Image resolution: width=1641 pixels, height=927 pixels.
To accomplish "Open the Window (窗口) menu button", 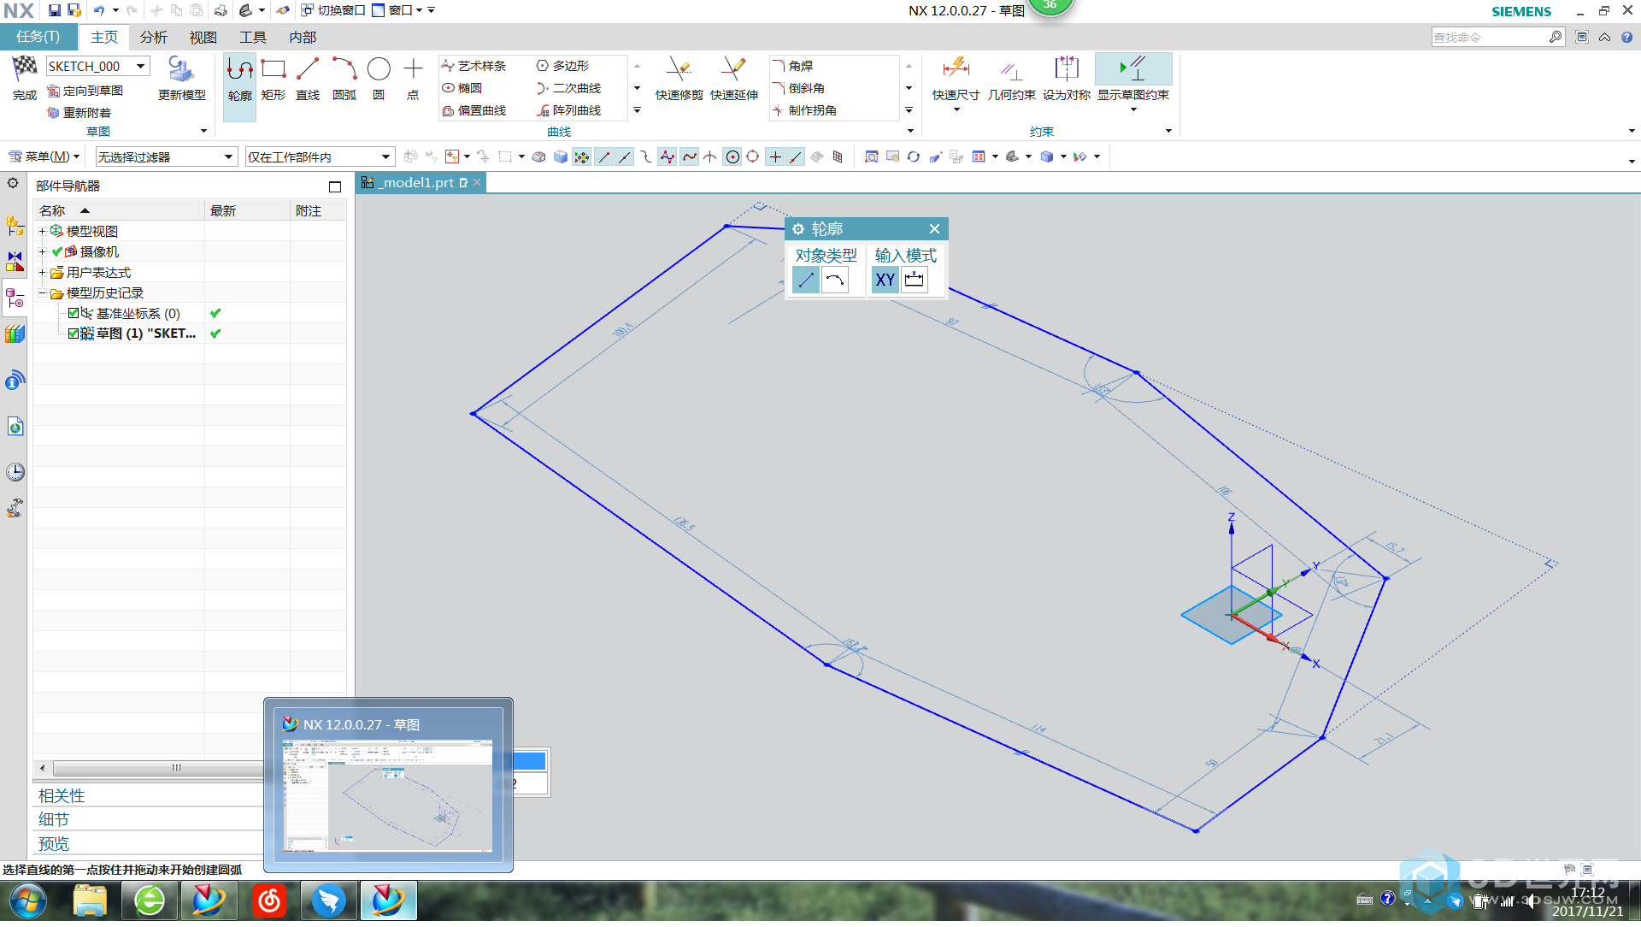I will (x=397, y=10).
